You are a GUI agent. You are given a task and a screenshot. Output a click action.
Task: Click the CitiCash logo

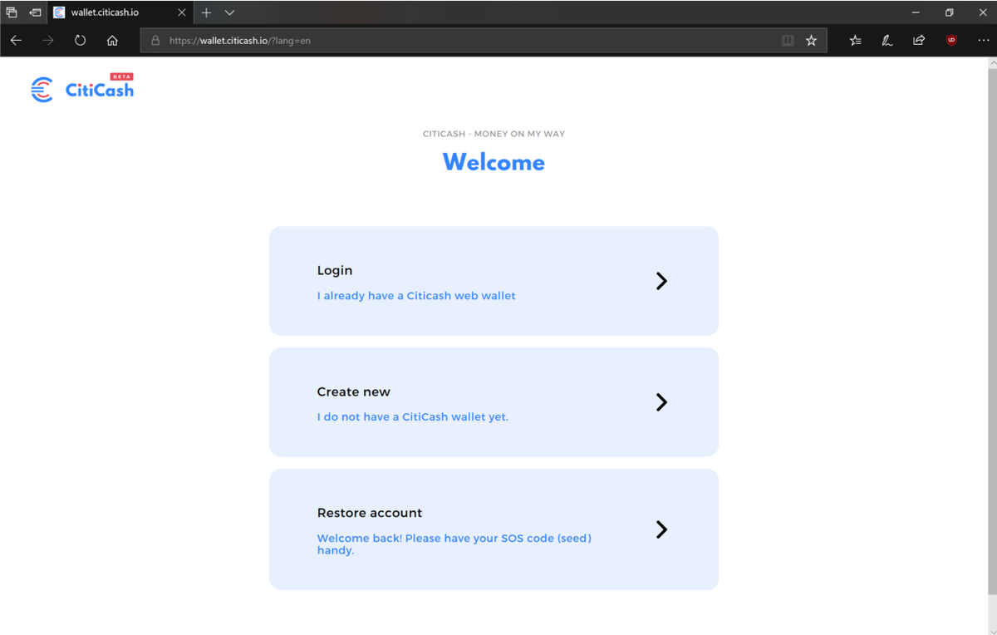(82, 88)
